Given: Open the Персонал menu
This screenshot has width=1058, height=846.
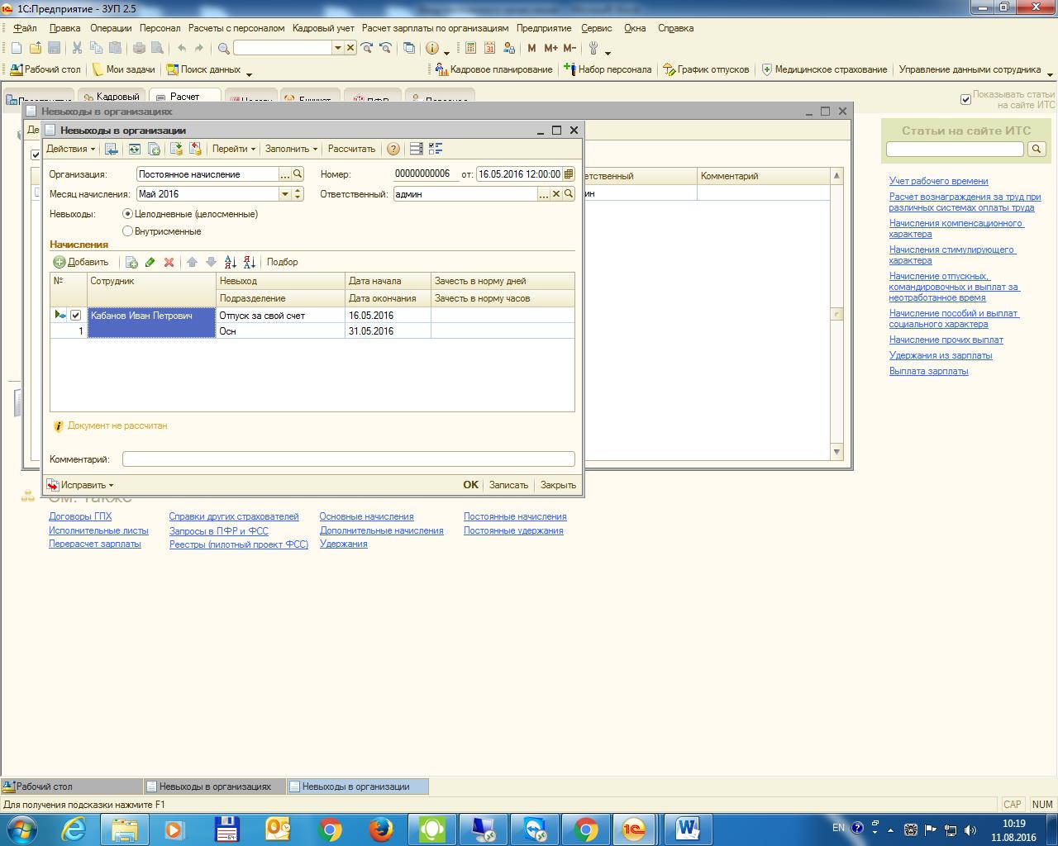Looking at the screenshot, I should click(160, 28).
